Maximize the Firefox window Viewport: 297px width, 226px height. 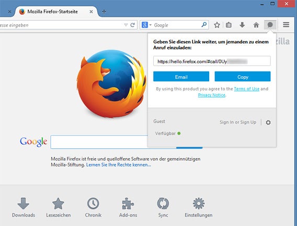point(272,4)
